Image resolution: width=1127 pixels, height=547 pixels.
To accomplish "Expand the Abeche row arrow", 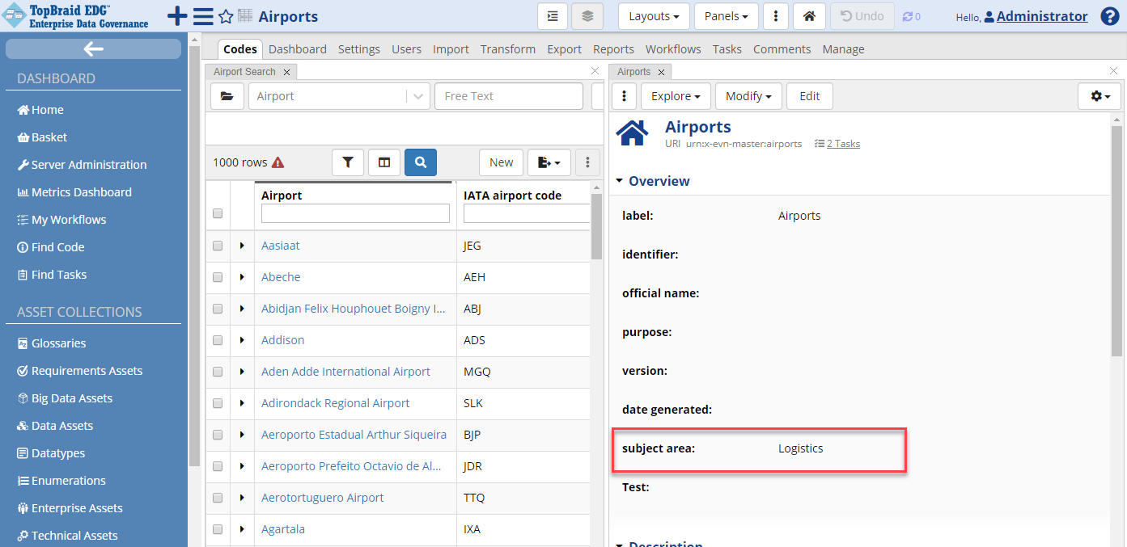I will [x=242, y=277].
